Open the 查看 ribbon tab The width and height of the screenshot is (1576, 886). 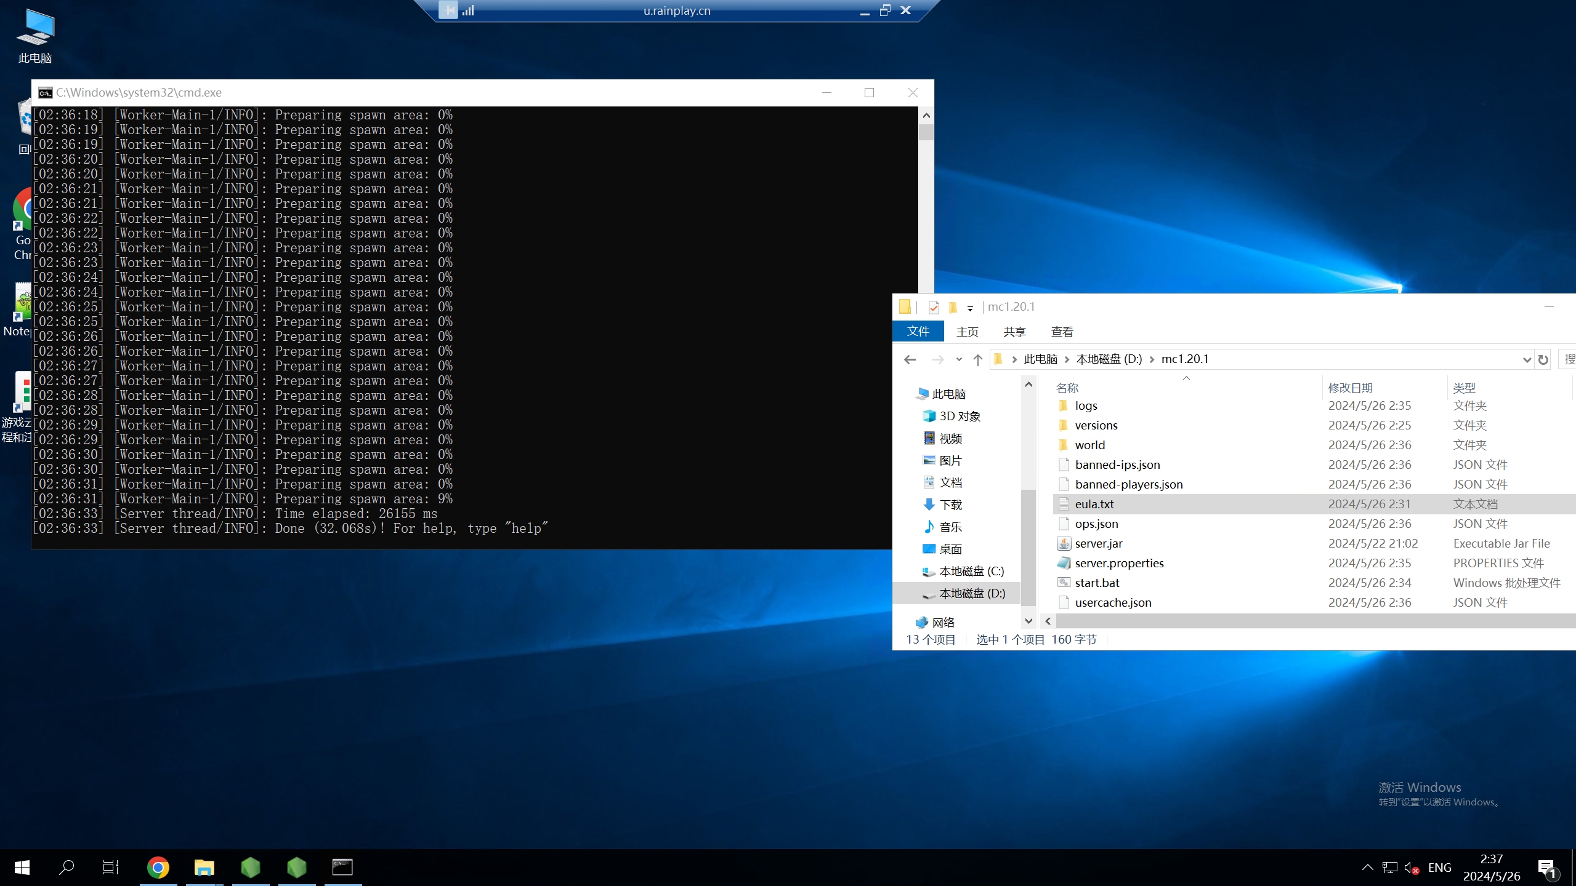1062,332
